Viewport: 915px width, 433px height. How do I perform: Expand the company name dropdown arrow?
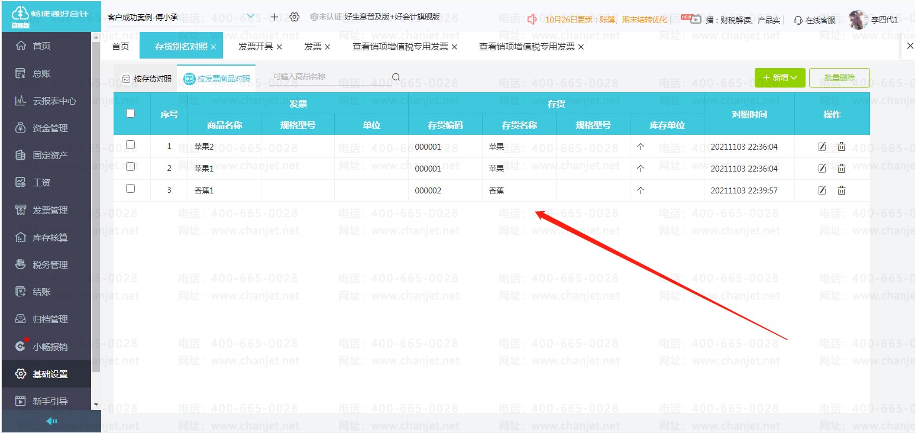point(251,17)
